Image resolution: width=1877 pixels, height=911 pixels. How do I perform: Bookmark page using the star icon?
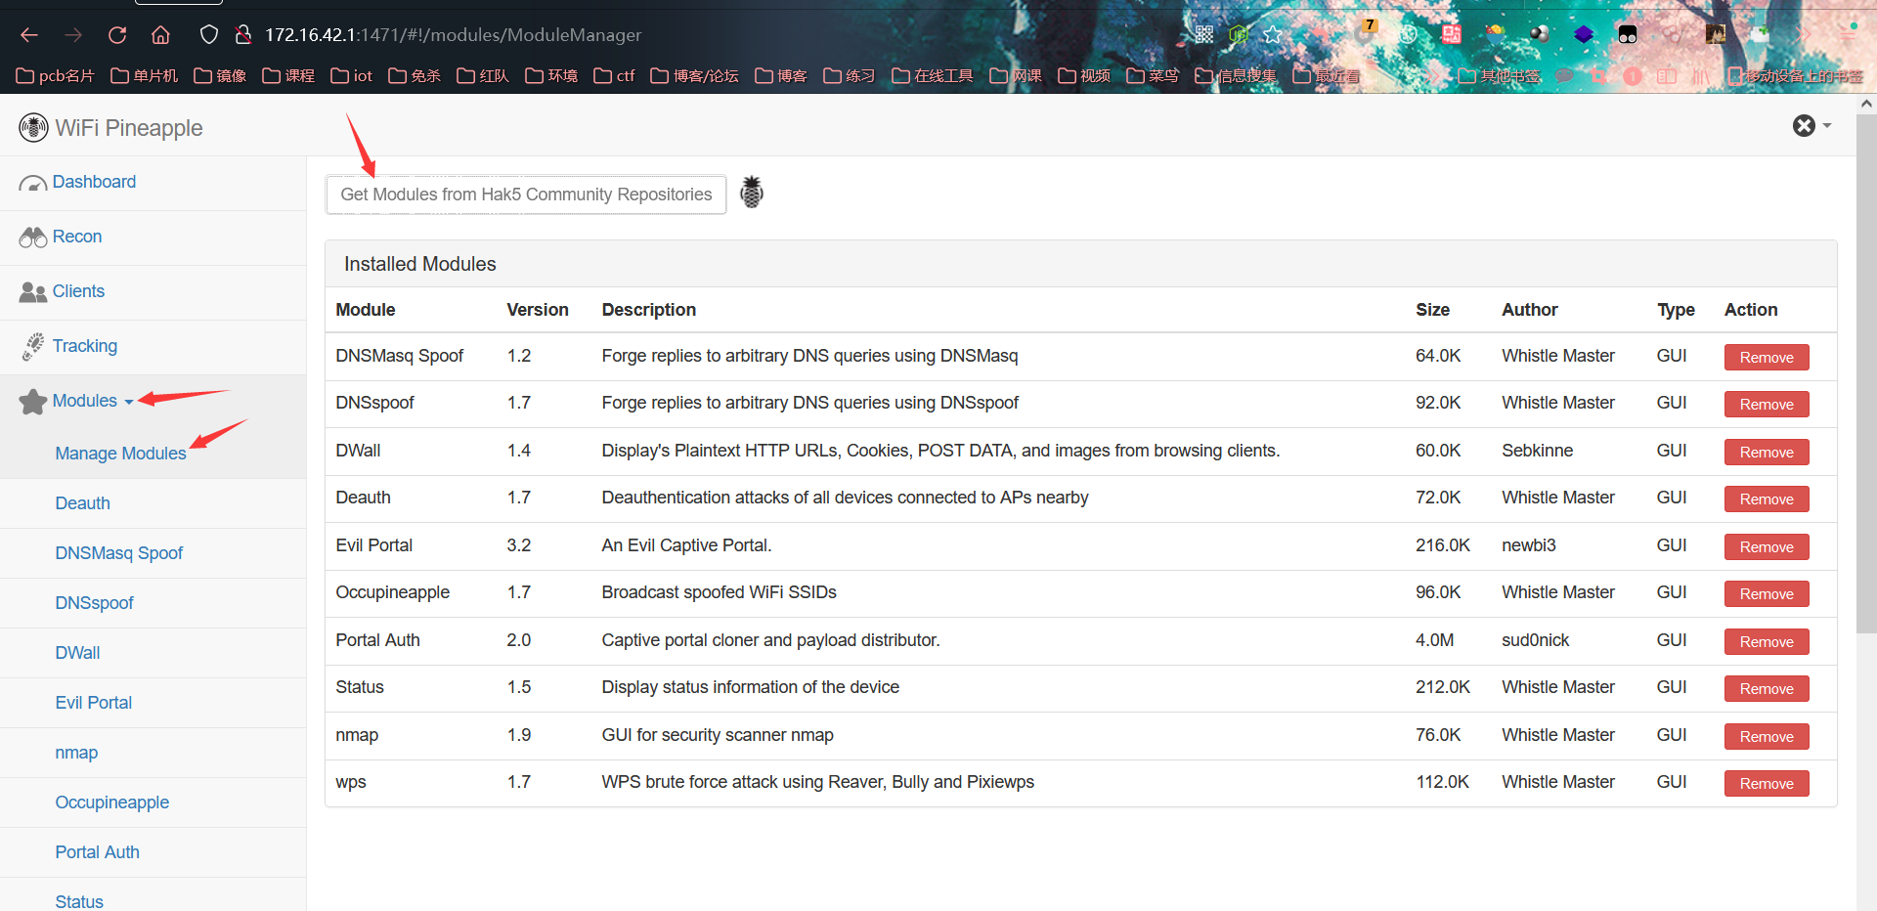1272,35
